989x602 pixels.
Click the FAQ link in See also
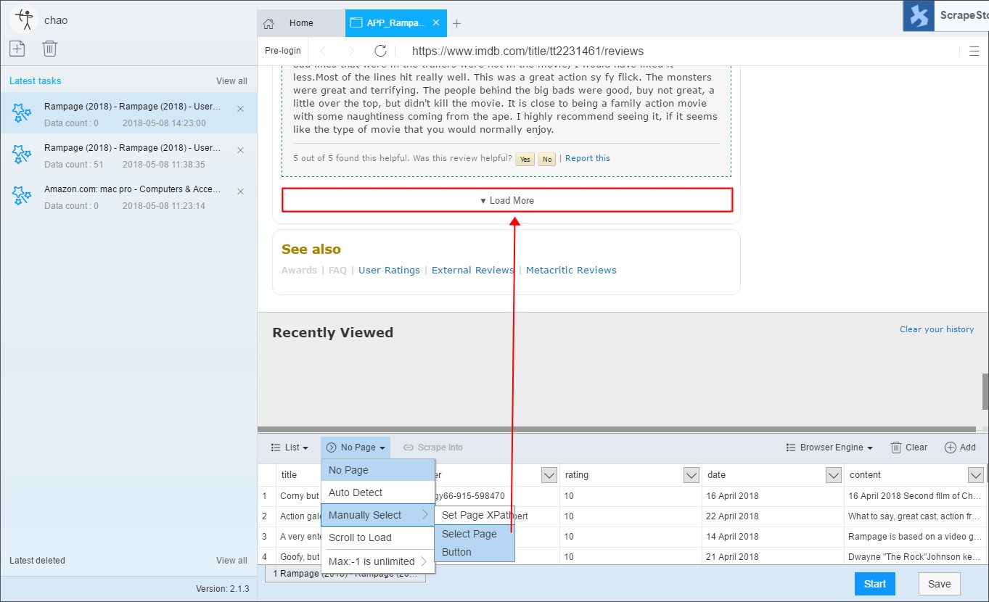coord(337,270)
